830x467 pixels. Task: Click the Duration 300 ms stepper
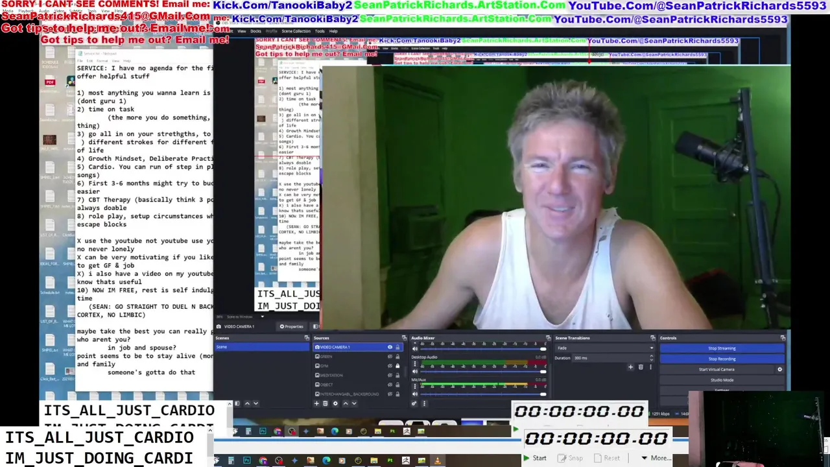click(x=652, y=358)
